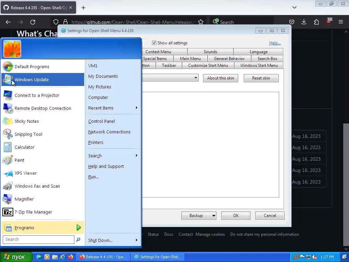The width and height of the screenshot is (349, 262).
Task: Open Windows Start Menu tab
Action: click(259, 65)
